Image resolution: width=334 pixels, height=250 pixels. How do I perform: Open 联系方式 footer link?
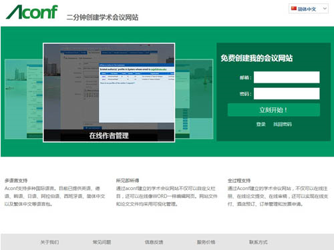tap(259, 242)
